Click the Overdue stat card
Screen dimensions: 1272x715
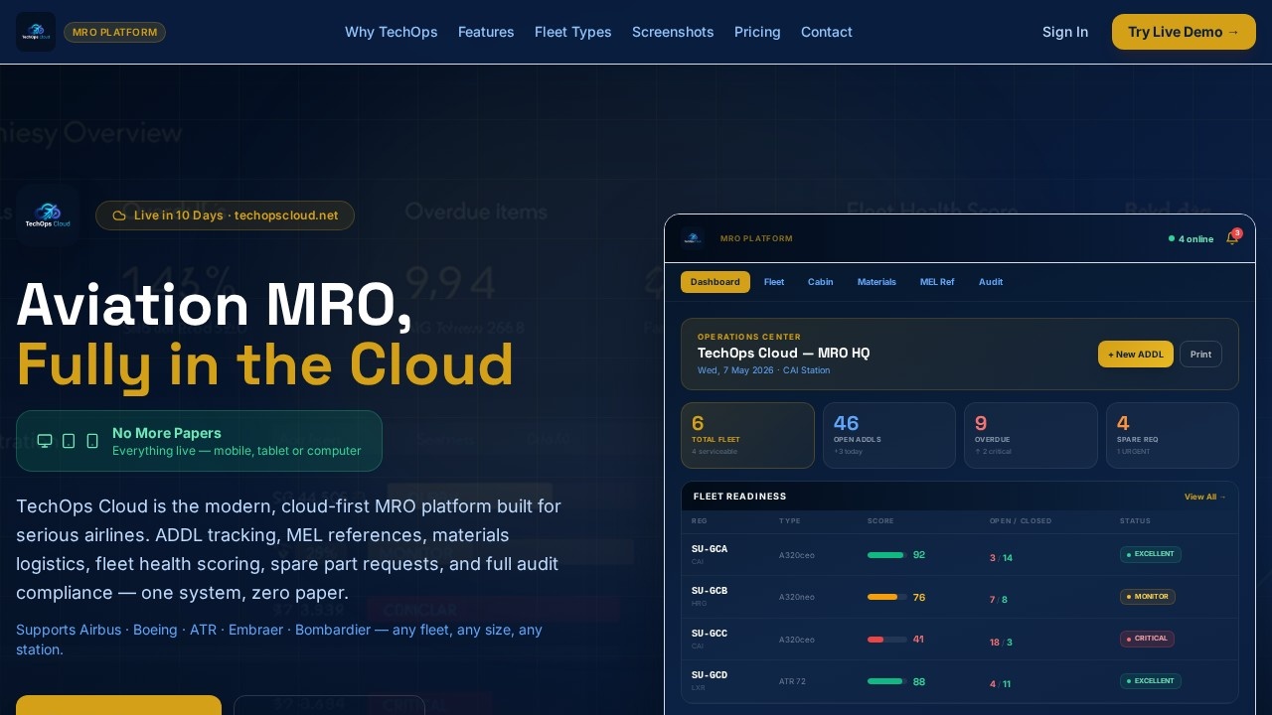1031,435
